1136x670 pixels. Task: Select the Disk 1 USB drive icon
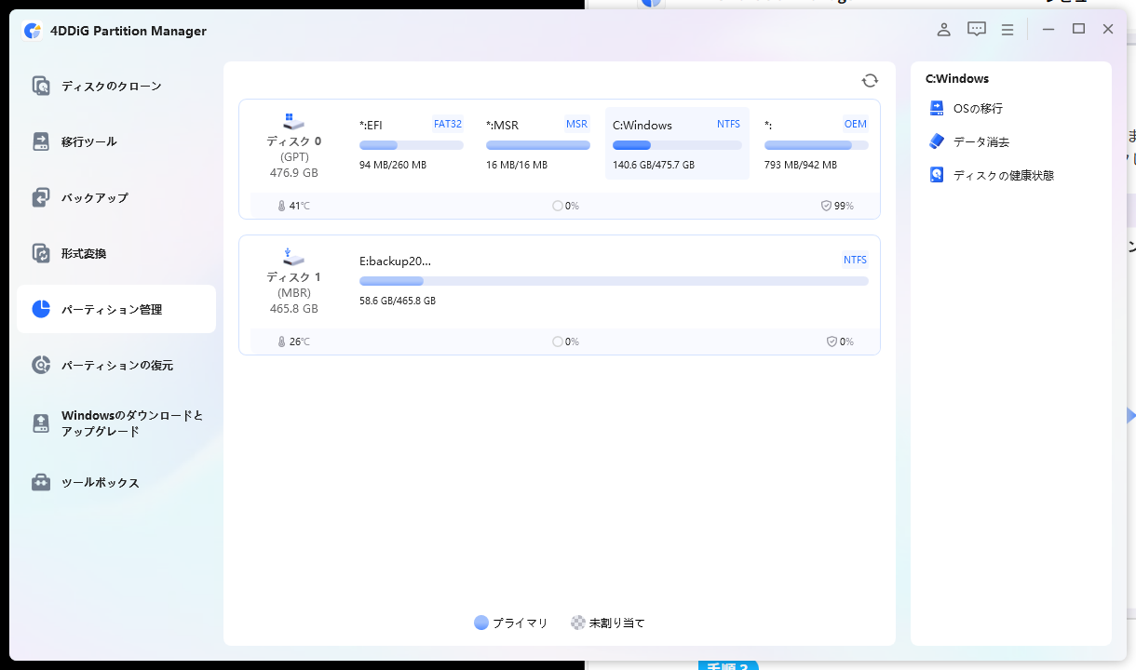[293, 257]
